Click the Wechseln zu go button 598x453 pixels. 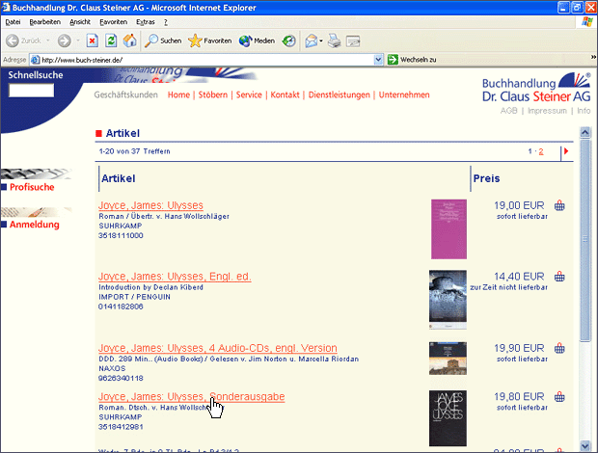(412, 60)
